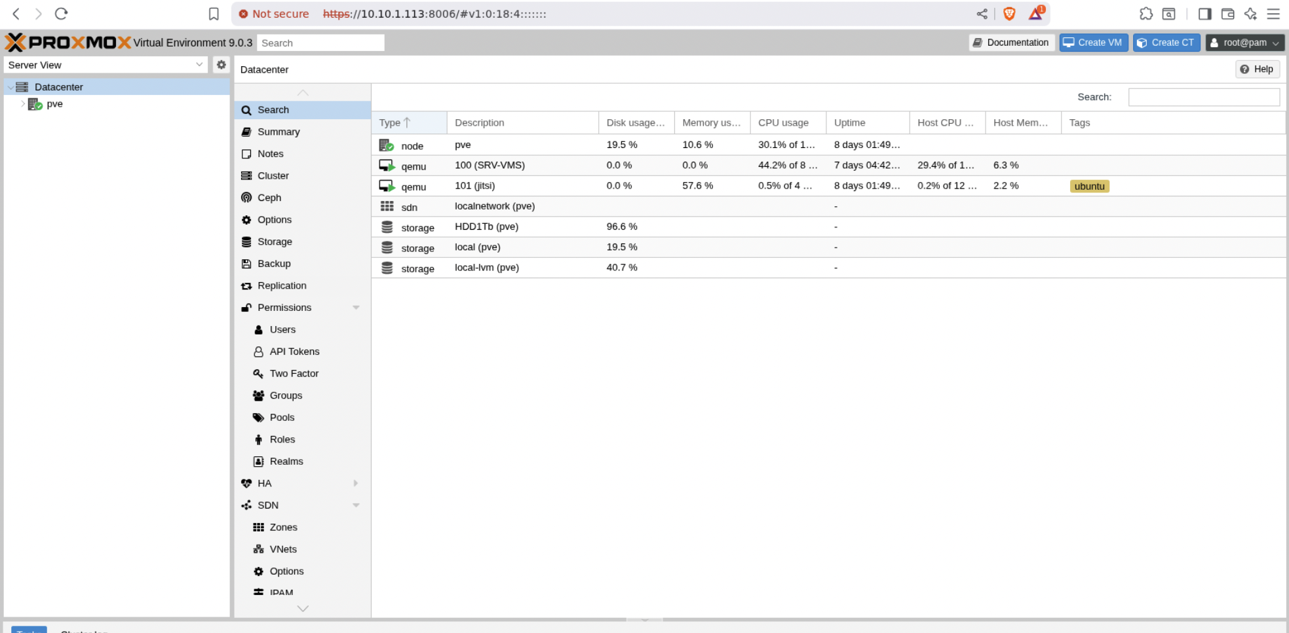Screen dimensions: 1289x633
Task: Click the yellow ubuntu tag
Action: click(1089, 187)
